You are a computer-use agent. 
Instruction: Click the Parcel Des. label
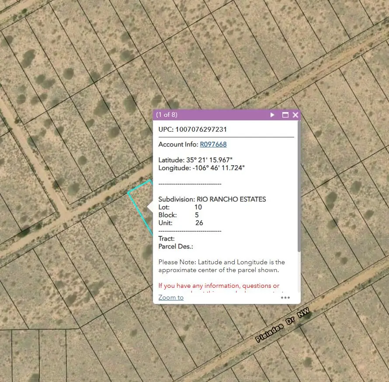(x=176, y=246)
